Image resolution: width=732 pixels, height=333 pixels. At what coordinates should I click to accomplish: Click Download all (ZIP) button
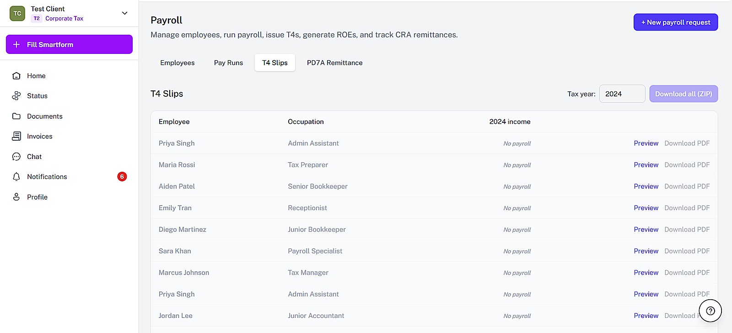point(684,94)
